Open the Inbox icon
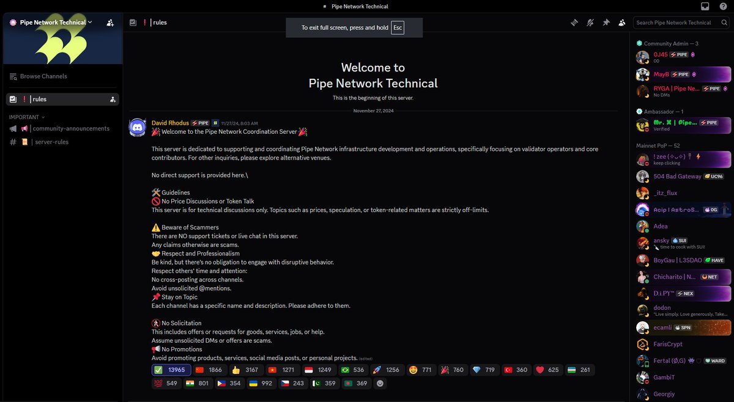The height and width of the screenshot is (402, 734). pos(705,6)
